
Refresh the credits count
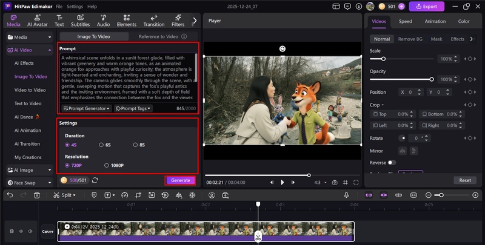(x=95, y=180)
